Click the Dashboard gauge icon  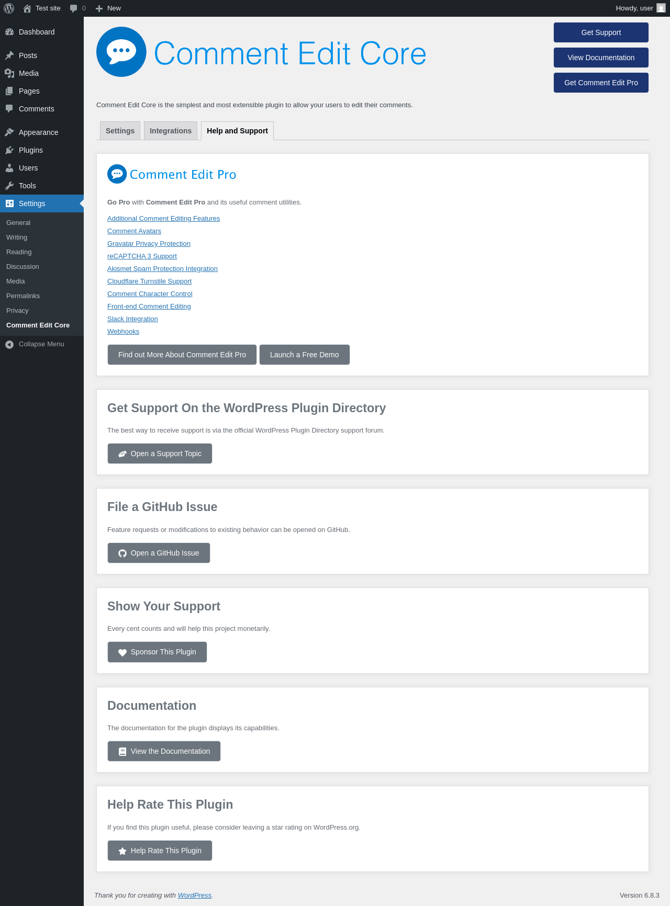[9, 32]
